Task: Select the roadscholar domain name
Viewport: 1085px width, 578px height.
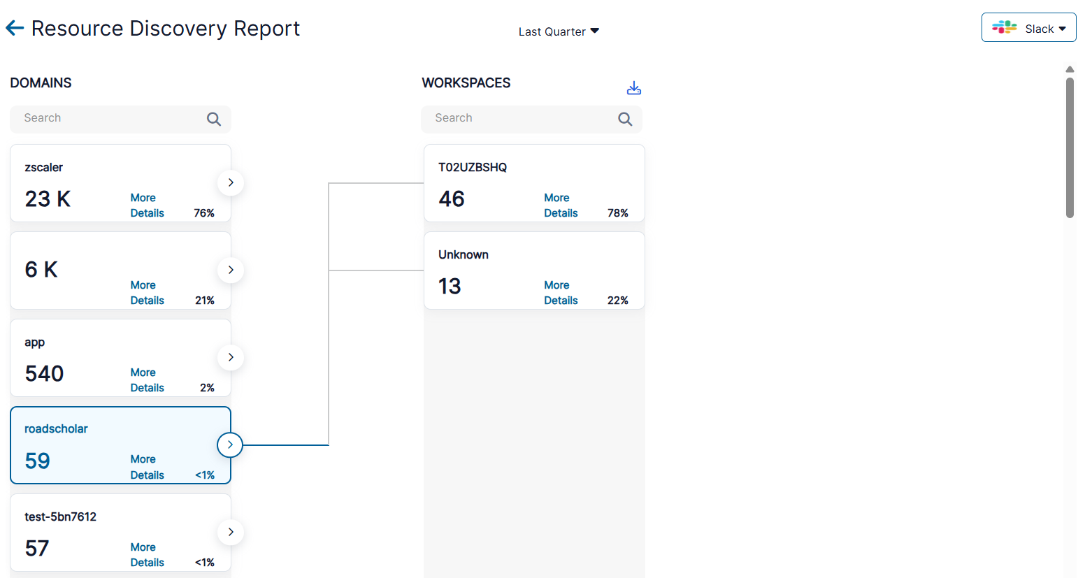Action: point(56,428)
